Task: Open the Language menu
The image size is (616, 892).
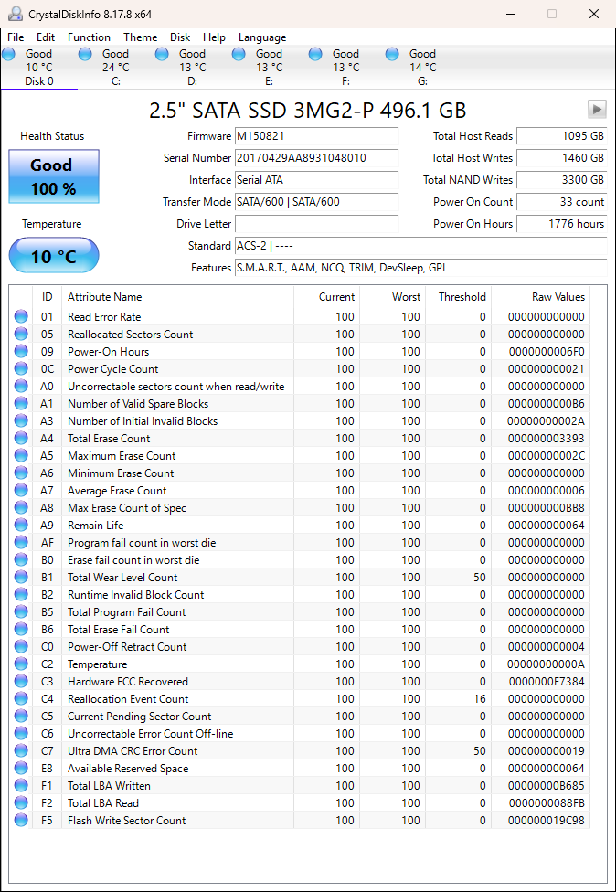Action: coord(262,37)
